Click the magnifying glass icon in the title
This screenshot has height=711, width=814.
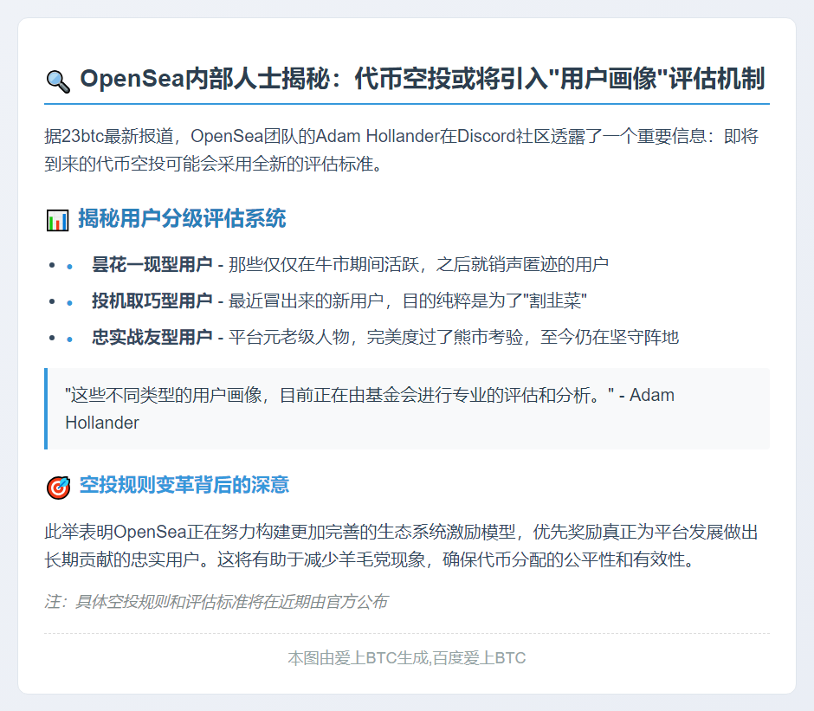(x=58, y=81)
